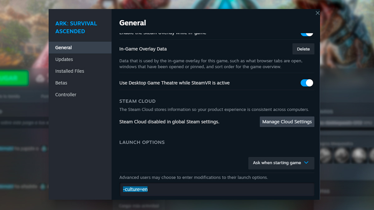Screen dimensions: 374x210
Task: Select the General tab in the sidebar
Action: tap(64, 47)
